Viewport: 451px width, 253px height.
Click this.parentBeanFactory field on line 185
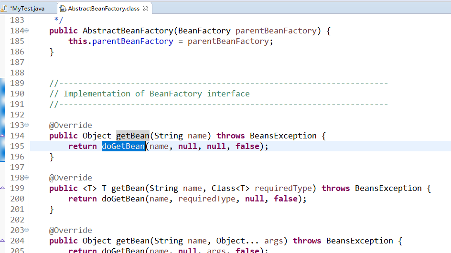click(x=121, y=41)
